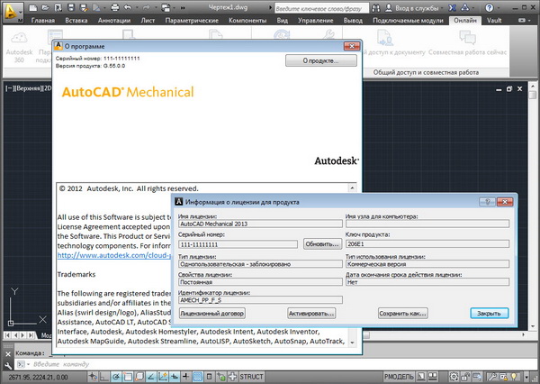The image size is (540, 384).
Task: Click the AutoCAD application menu logo
Action: [x=12, y=12]
